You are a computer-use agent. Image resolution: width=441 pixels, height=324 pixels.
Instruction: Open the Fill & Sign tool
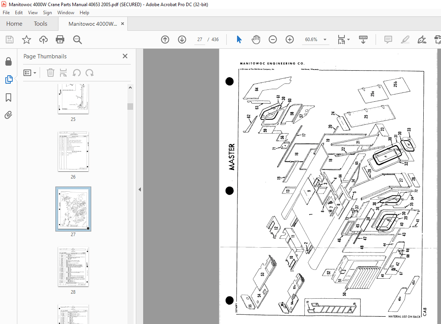(422, 39)
